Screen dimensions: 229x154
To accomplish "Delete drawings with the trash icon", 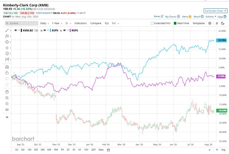I will coord(7,92).
